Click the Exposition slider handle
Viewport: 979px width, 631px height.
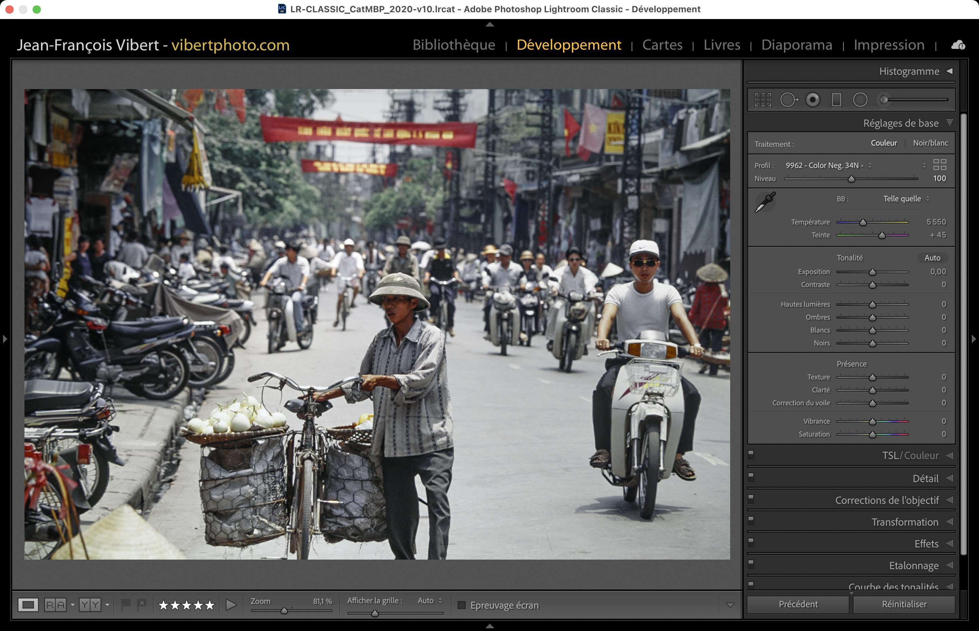(x=873, y=272)
